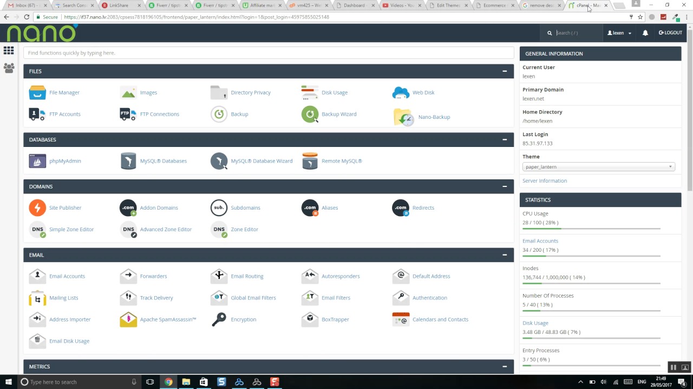Click the 'Find functions quickly' search field

coord(269,53)
